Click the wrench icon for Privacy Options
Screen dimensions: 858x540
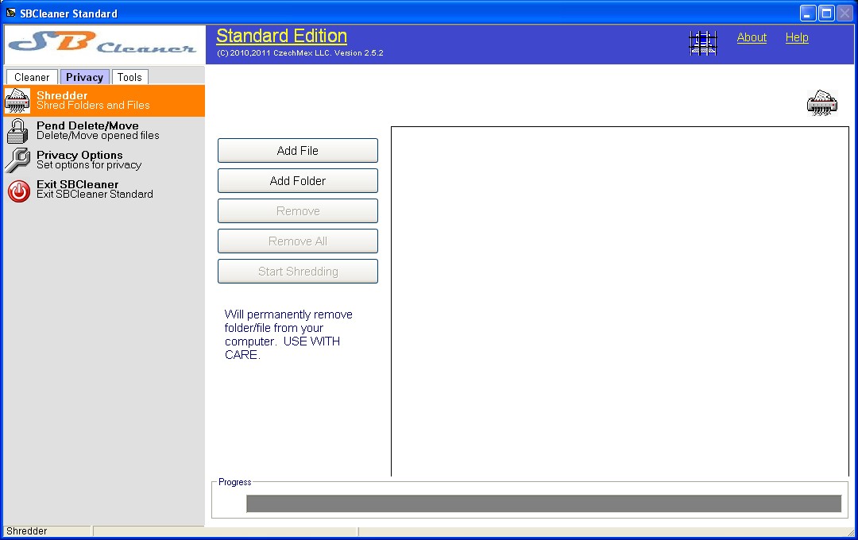click(x=17, y=160)
